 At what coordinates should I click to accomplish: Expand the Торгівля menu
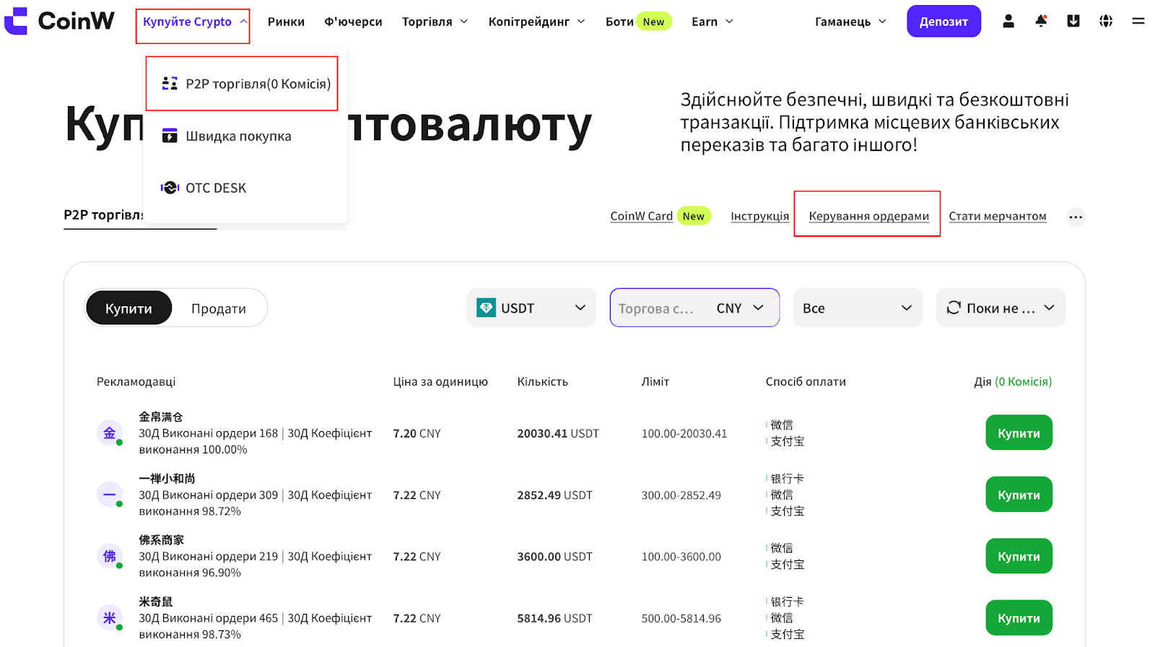pos(435,22)
